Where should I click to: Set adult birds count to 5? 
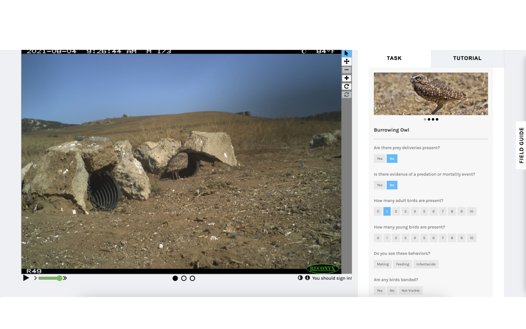[x=424, y=211]
